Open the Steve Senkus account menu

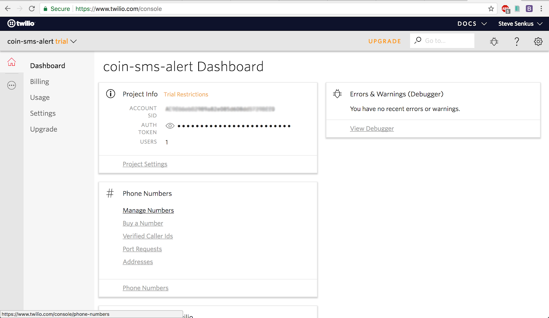[x=520, y=24]
